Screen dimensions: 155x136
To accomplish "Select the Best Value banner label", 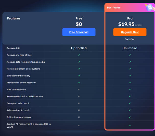I will tap(114, 8).
